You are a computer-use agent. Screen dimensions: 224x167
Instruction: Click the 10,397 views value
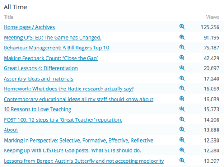point(212,161)
